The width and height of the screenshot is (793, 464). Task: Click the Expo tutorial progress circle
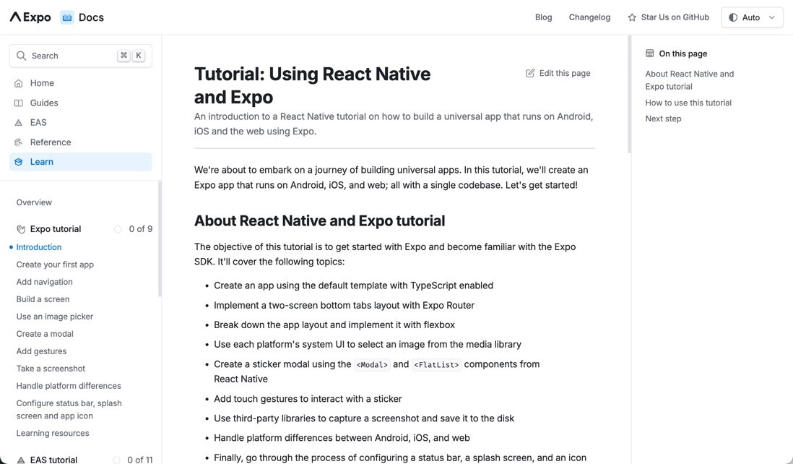click(x=118, y=229)
